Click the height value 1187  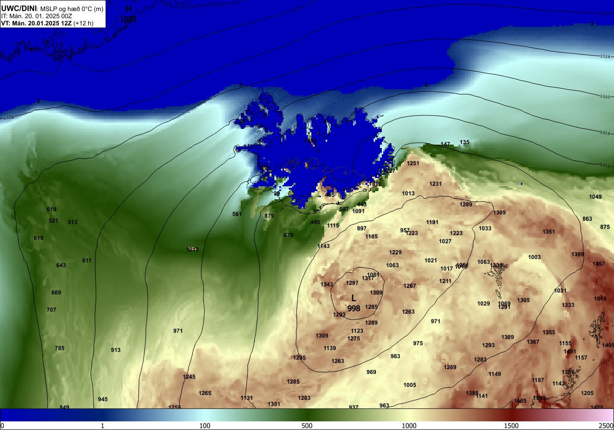[538, 380]
